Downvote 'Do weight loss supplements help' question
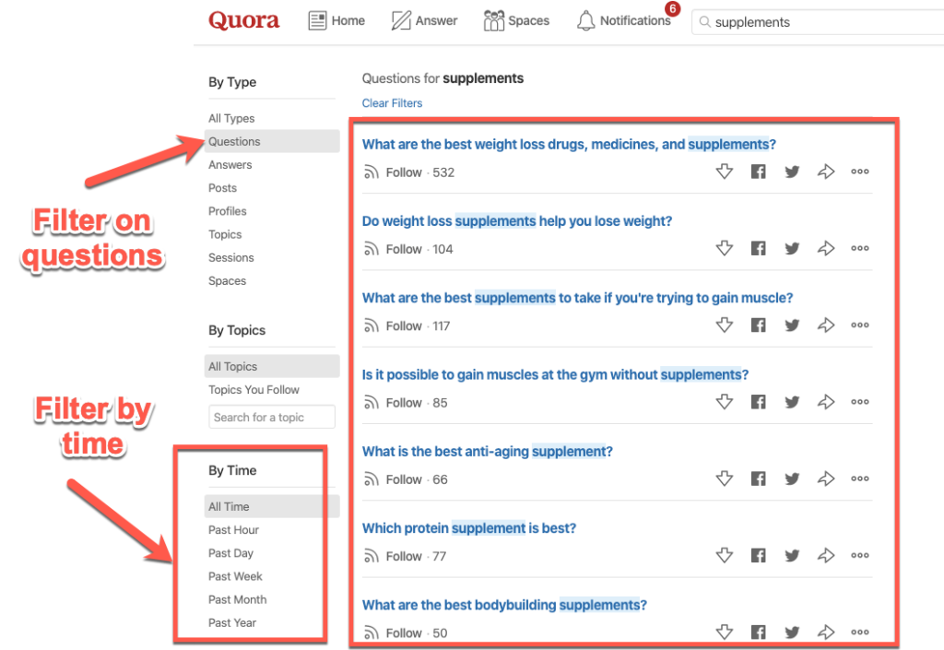The image size is (944, 650). pos(725,248)
